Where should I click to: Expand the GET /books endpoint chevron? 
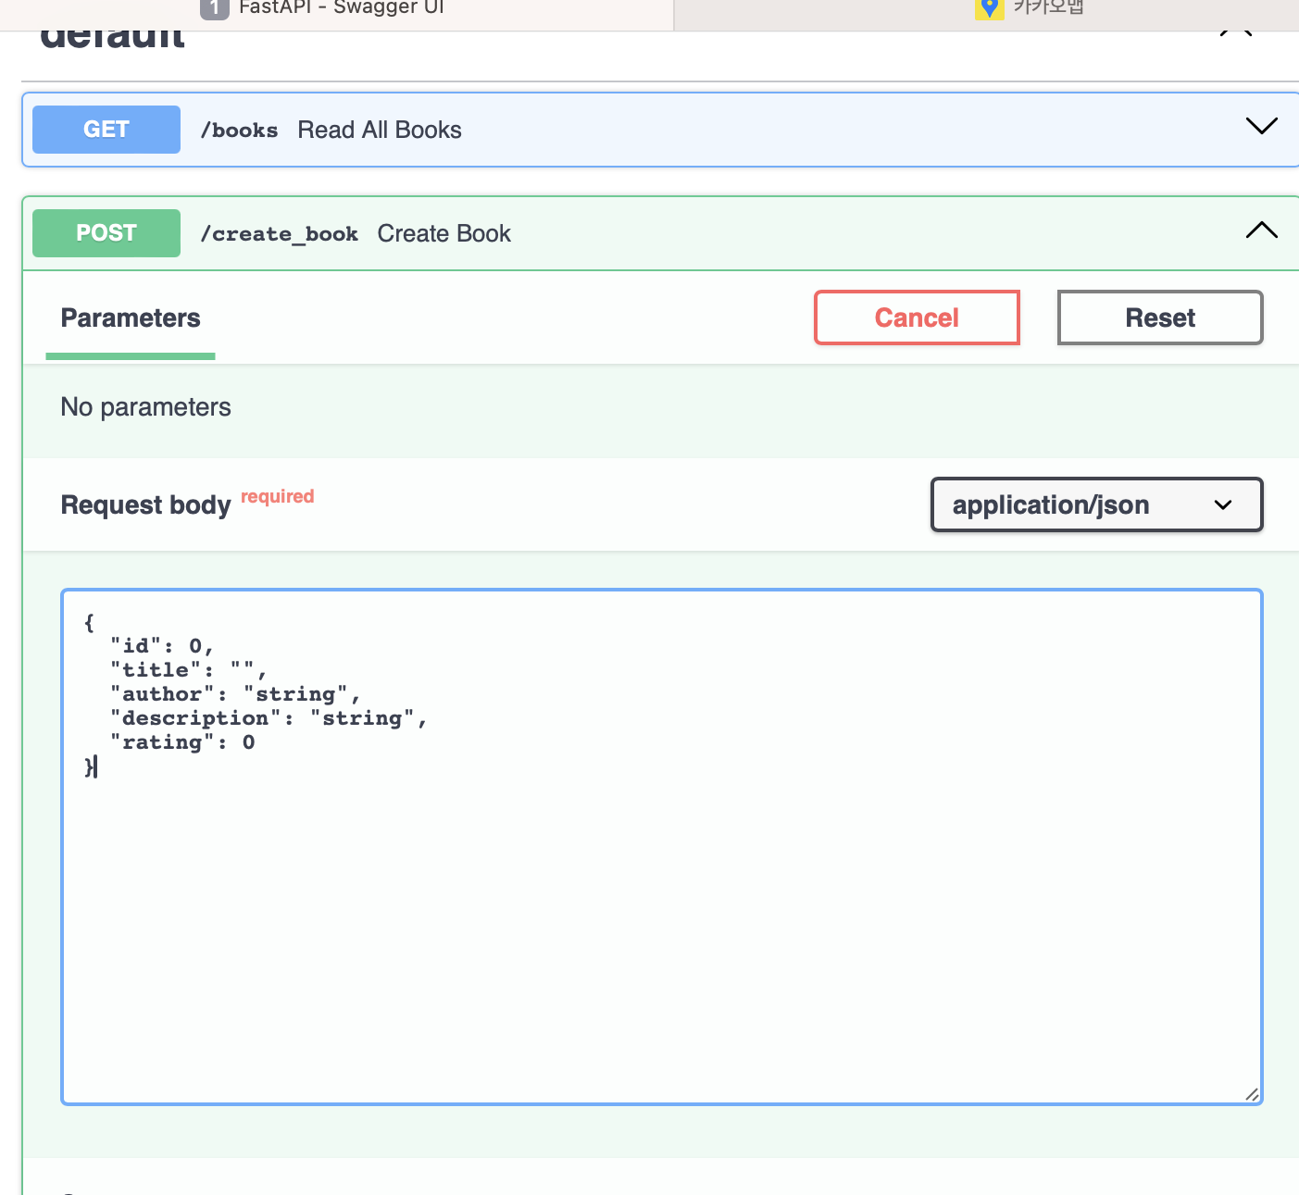pyautogui.click(x=1261, y=126)
